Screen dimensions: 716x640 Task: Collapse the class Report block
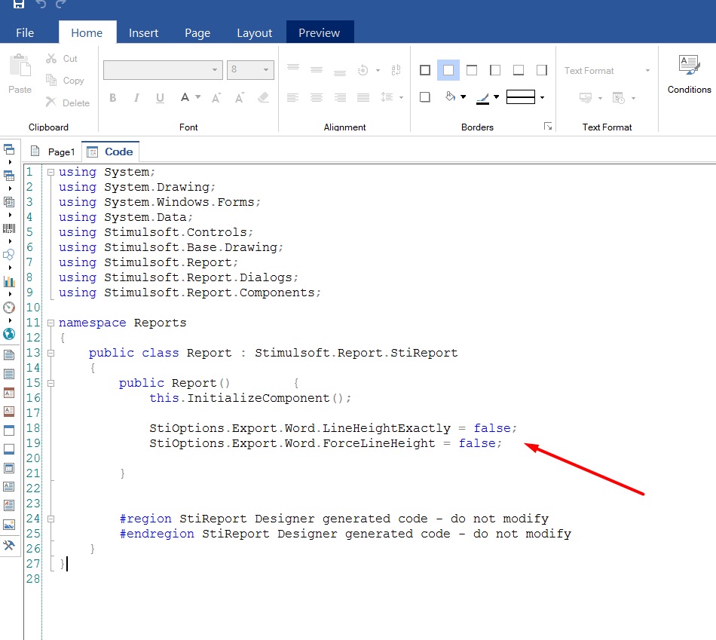tap(50, 353)
